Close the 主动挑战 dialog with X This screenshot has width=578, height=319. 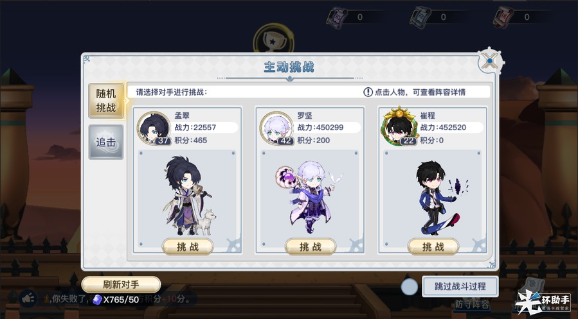pos(489,61)
